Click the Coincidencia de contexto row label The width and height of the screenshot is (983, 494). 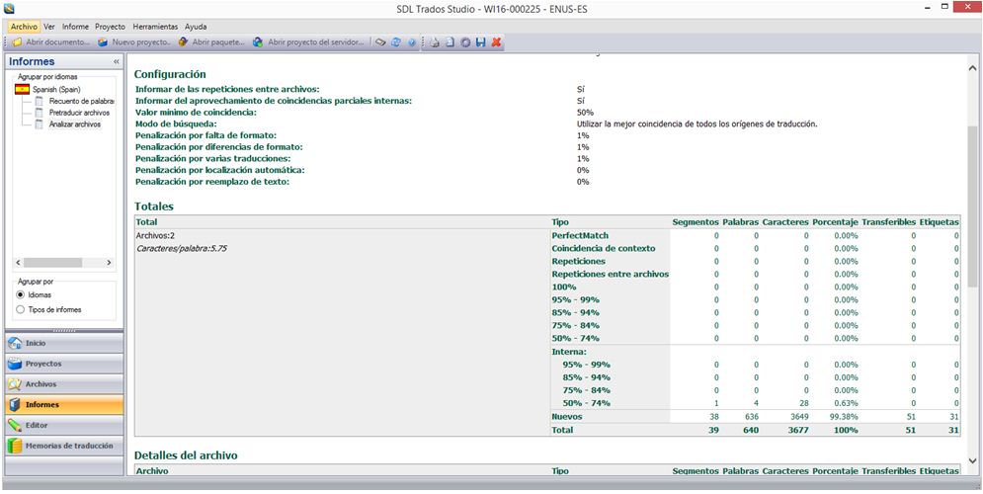[603, 249]
